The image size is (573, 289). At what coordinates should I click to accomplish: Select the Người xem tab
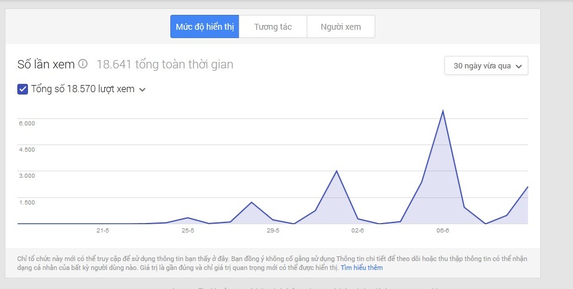click(341, 27)
